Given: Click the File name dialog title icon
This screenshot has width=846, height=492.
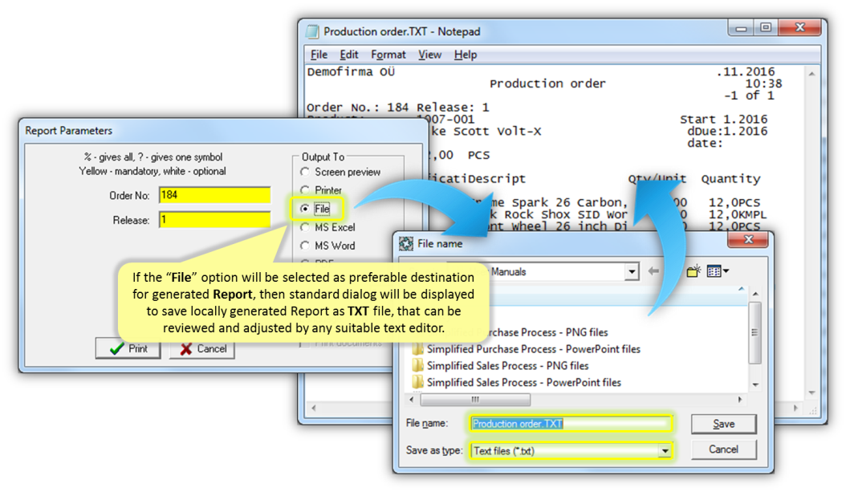Looking at the screenshot, I should pos(405,243).
